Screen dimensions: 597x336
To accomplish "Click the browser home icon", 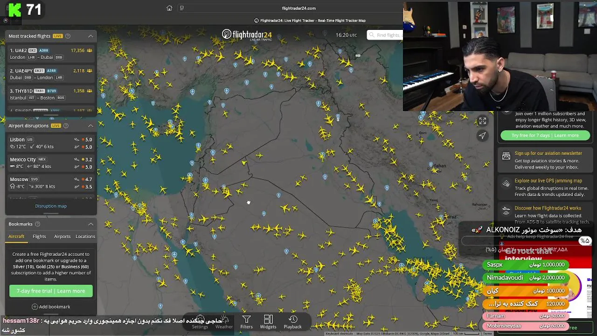I will [169, 8].
